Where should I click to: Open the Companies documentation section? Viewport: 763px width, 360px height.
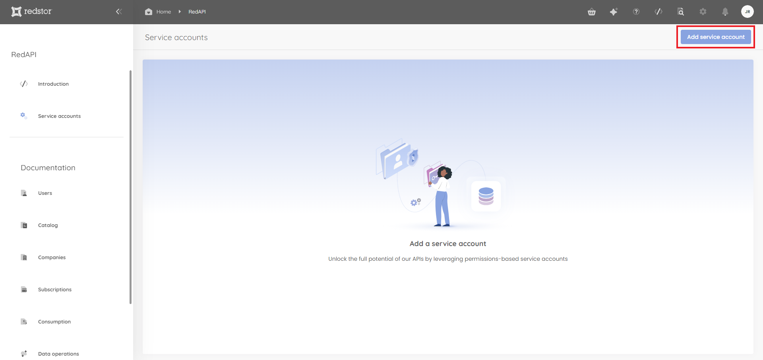pos(52,257)
